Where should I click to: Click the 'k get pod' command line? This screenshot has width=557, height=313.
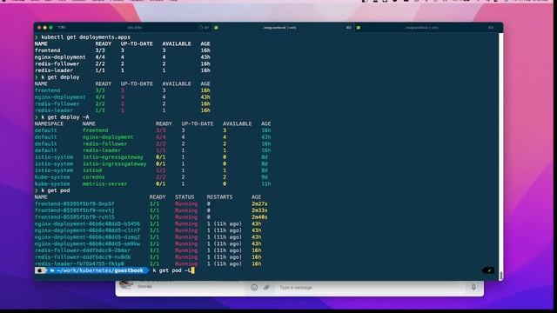click(56, 190)
